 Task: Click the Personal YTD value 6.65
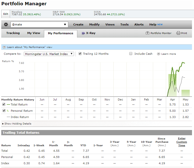pyautogui.click(x=86, y=157)
